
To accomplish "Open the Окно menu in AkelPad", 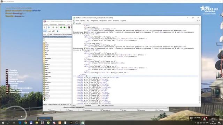I will point(110,21).
